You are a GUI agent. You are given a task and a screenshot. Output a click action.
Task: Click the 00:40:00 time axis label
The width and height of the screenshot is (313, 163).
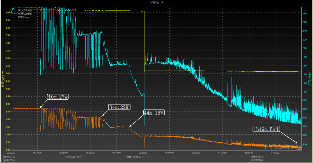[x=116, y=153]
